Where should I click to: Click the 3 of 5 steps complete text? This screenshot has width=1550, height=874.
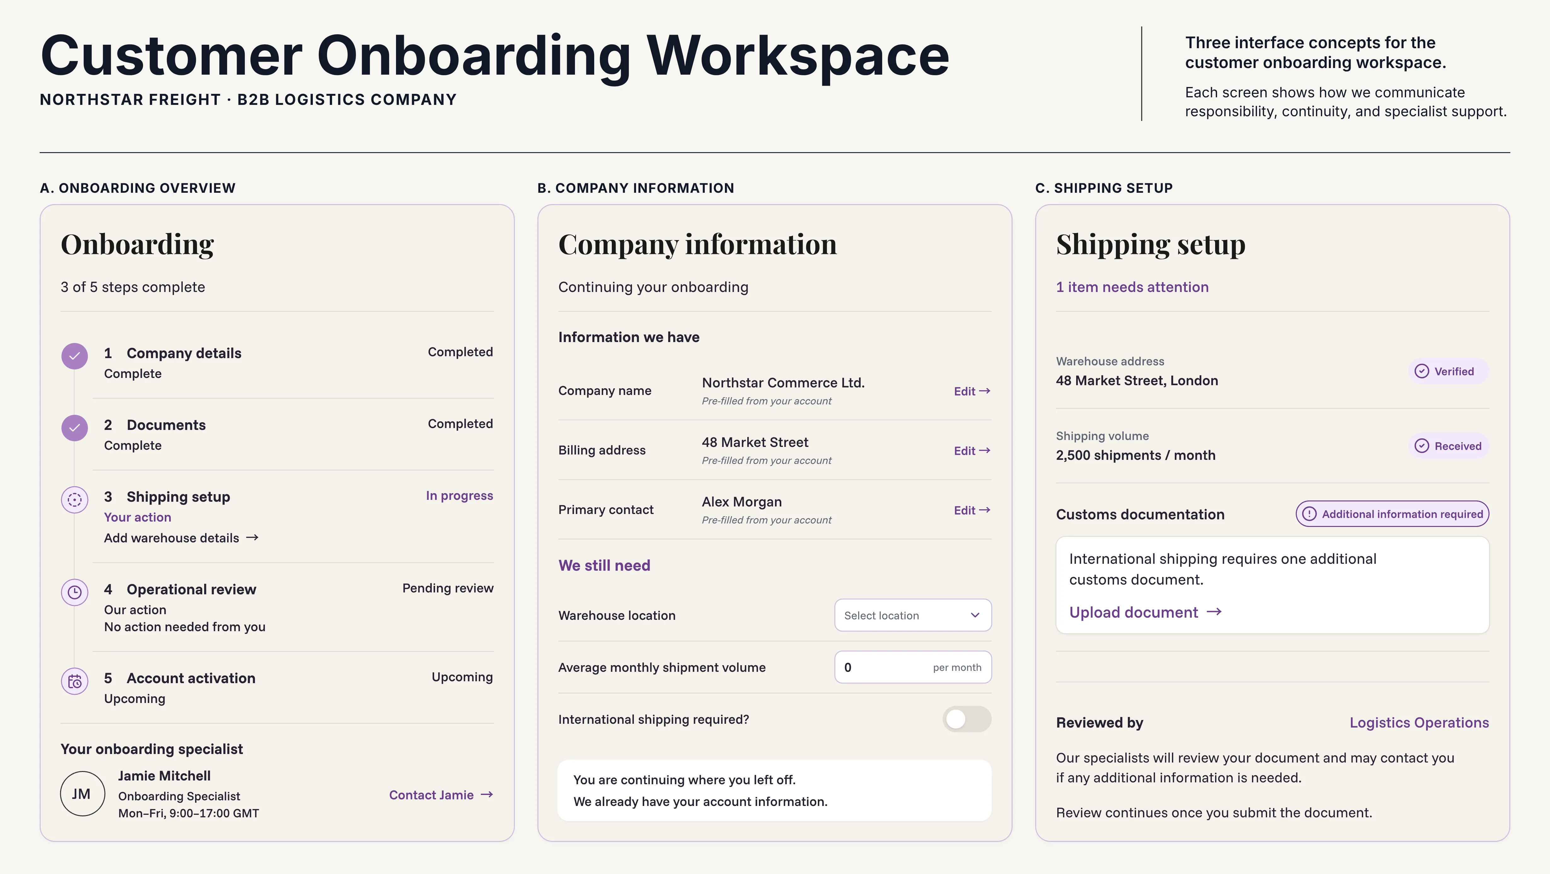tap(132, 287)
